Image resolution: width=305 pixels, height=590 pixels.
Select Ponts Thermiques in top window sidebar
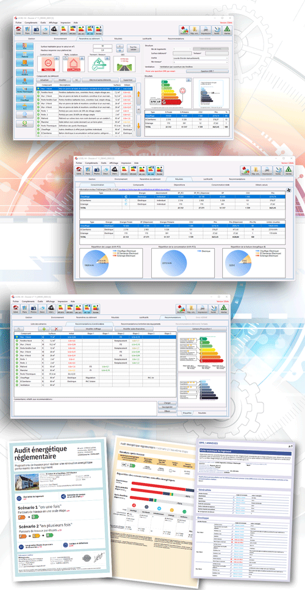(x=24, y=90)
